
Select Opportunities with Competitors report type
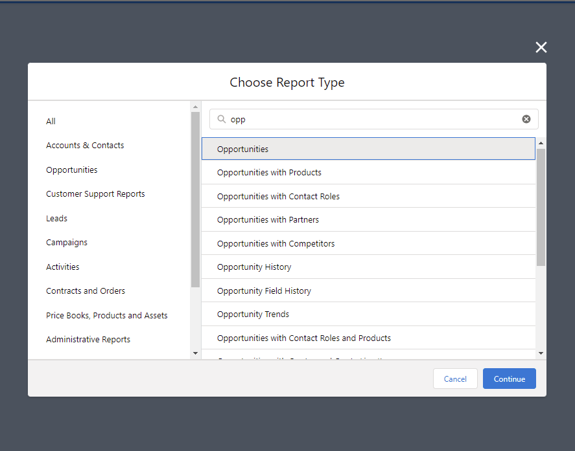276,244
